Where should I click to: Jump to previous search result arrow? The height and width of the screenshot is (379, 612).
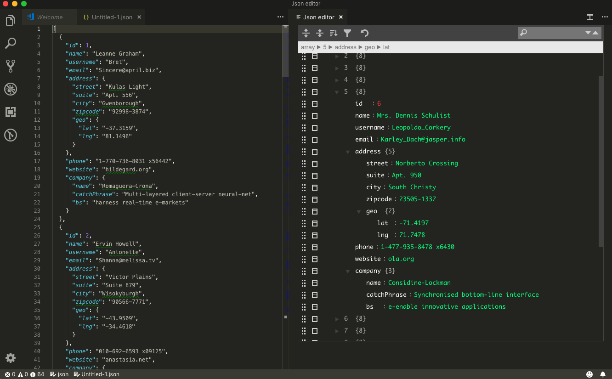pyautogui.click(x=595, y=33)
